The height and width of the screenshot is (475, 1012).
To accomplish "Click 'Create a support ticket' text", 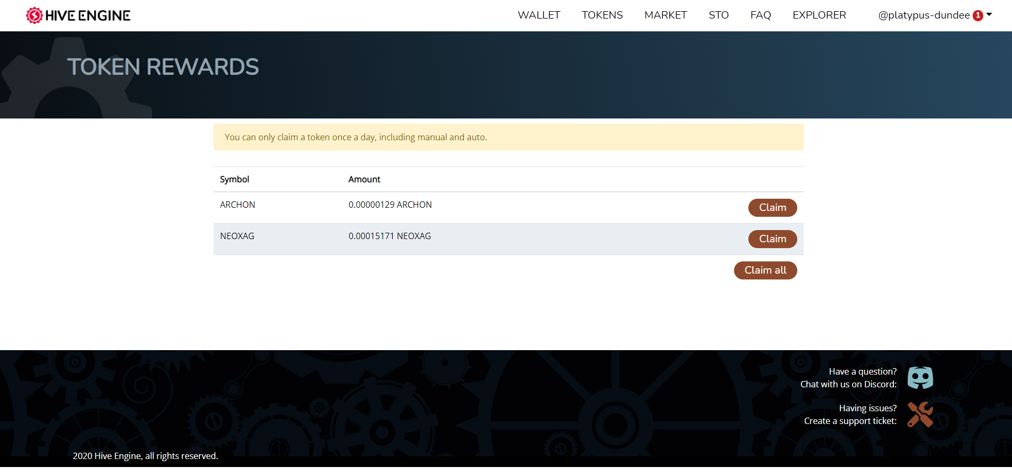I will (x=850, y=421).
